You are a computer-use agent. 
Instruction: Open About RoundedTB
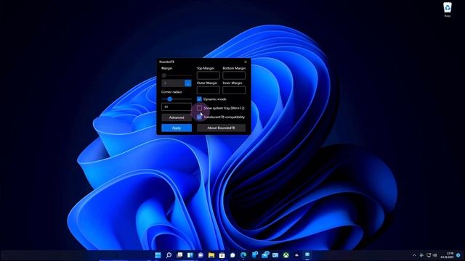221,128
